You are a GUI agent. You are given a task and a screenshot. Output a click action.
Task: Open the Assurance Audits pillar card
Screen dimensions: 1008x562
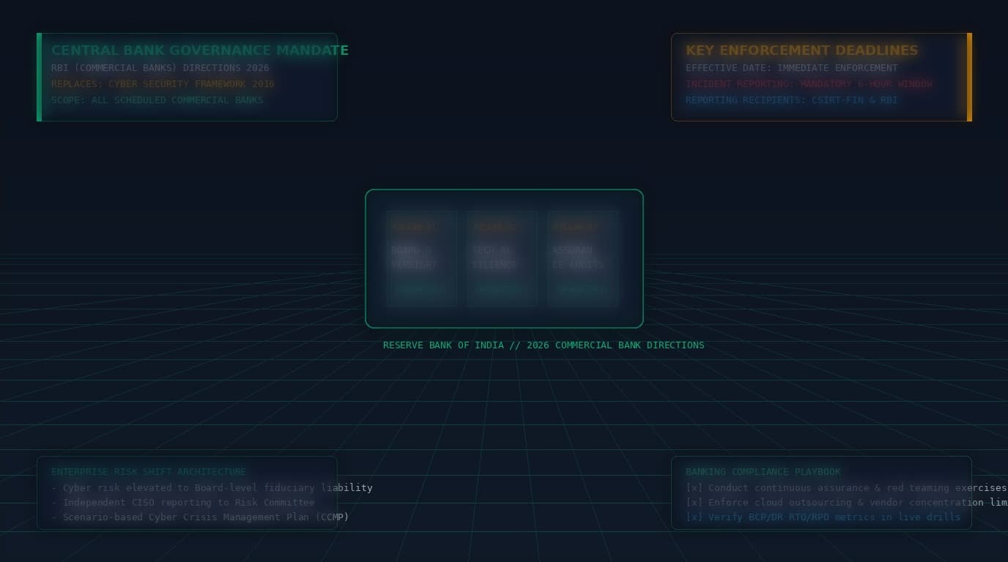click(583, 258)
